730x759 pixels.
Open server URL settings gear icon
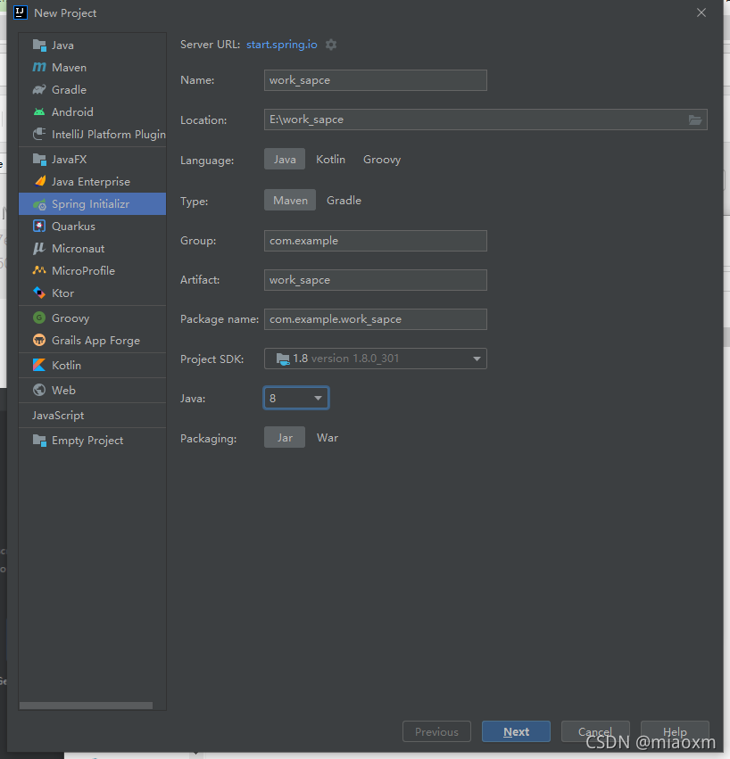[x=331, y=45]
